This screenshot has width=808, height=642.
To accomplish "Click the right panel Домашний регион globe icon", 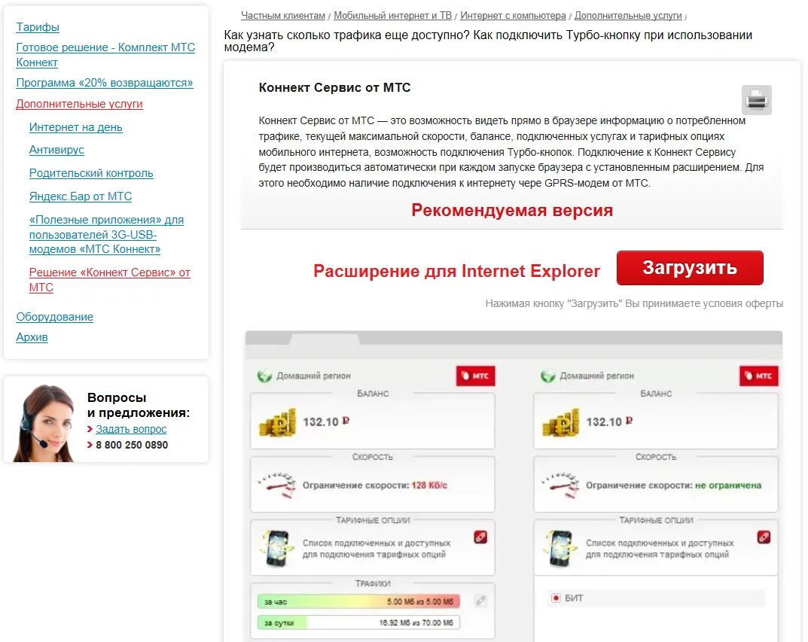I will (548, 376).
